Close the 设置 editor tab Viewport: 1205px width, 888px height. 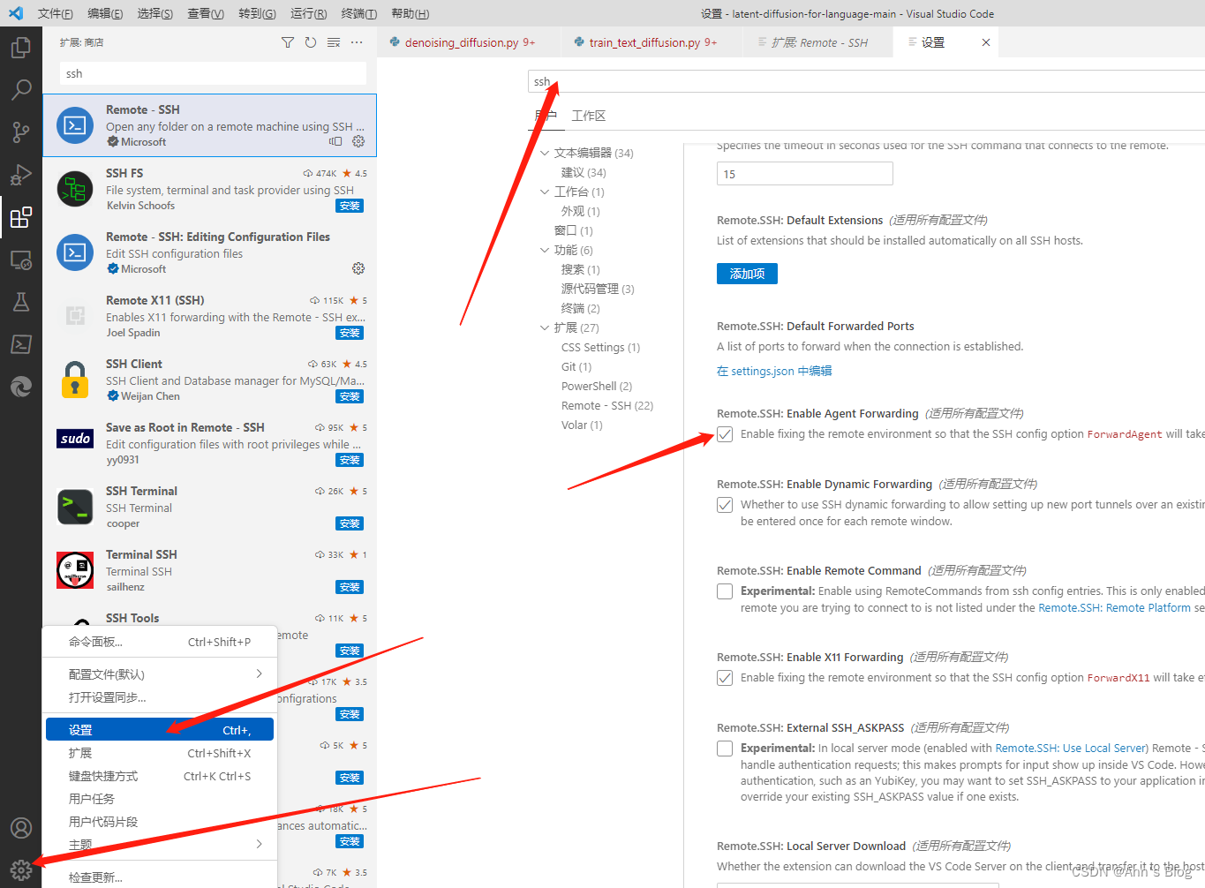(986, 42)
